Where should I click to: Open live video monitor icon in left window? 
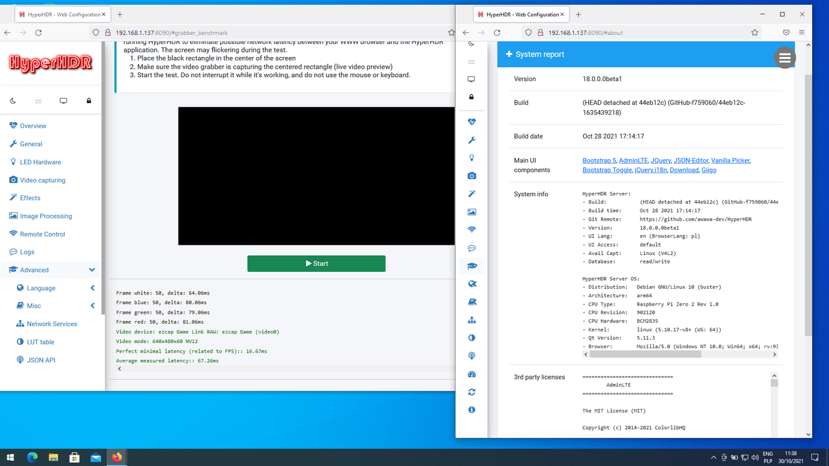point(63,101)
